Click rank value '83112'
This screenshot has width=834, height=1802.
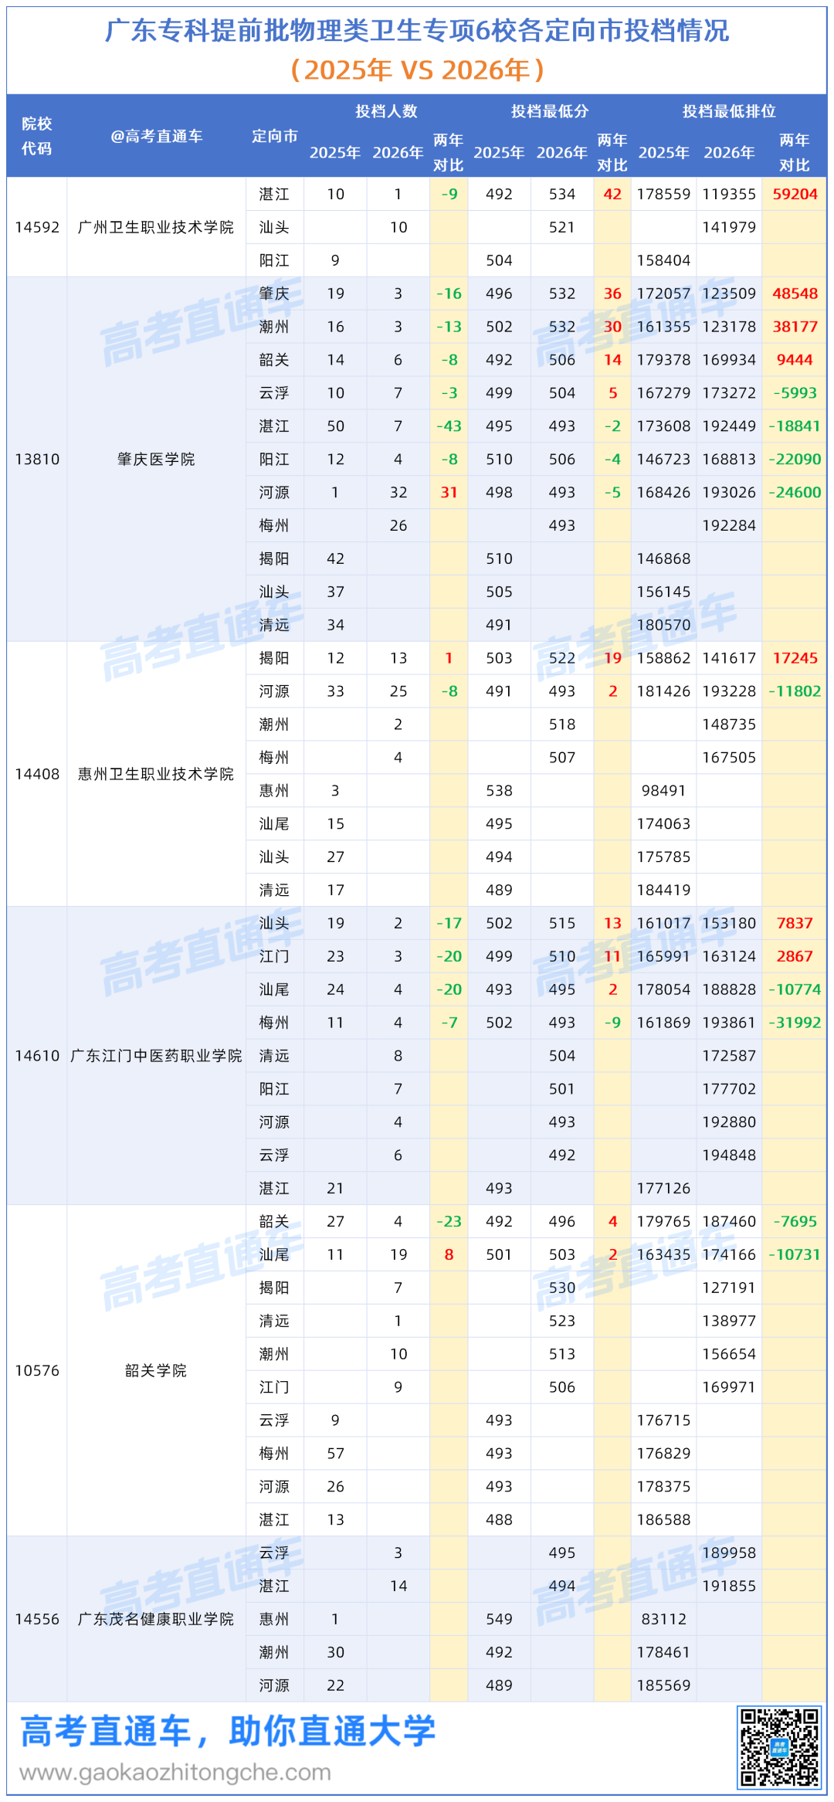pos(663,1619)
